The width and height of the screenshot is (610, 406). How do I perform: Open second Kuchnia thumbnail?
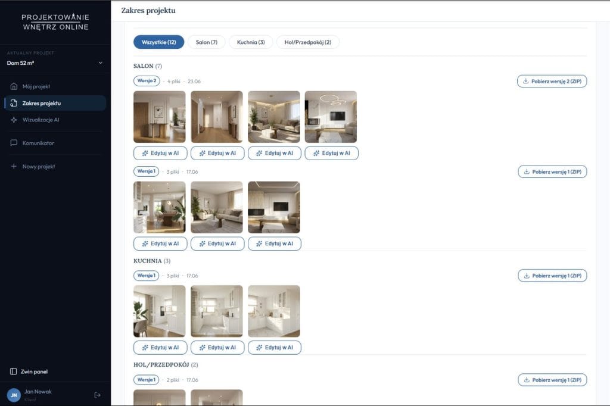pyautogui.click(x=217, y=311)
